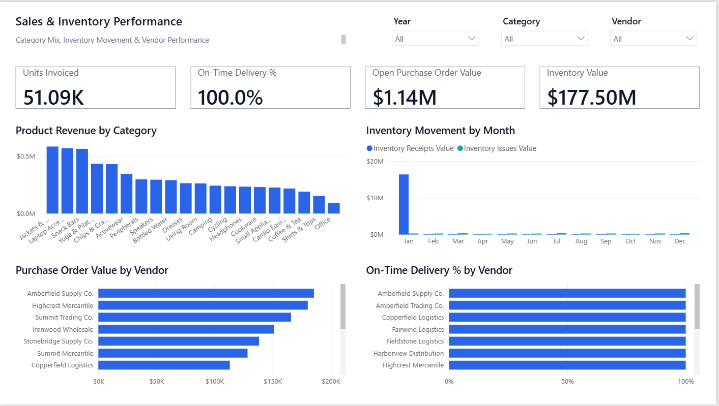Select the Headphones revenue bar

[245, 200]
